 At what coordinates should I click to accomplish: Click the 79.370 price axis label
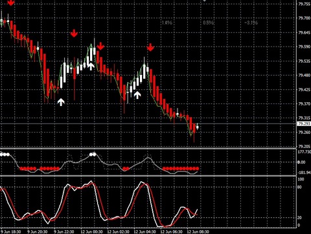(305, 104)
